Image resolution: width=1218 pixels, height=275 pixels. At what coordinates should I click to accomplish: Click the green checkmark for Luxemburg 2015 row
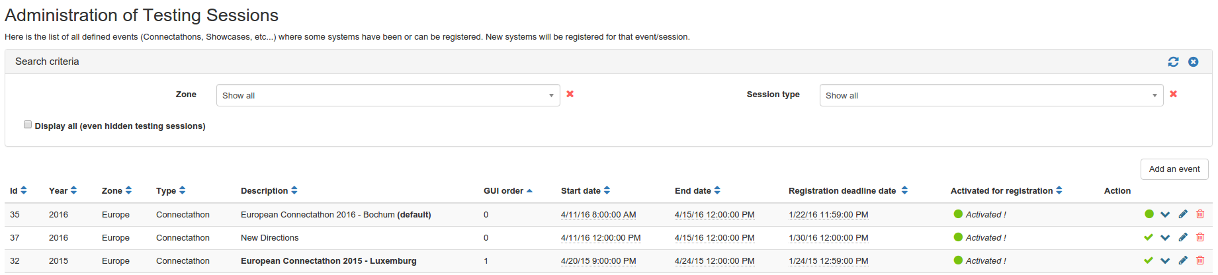click(1149, 260)
